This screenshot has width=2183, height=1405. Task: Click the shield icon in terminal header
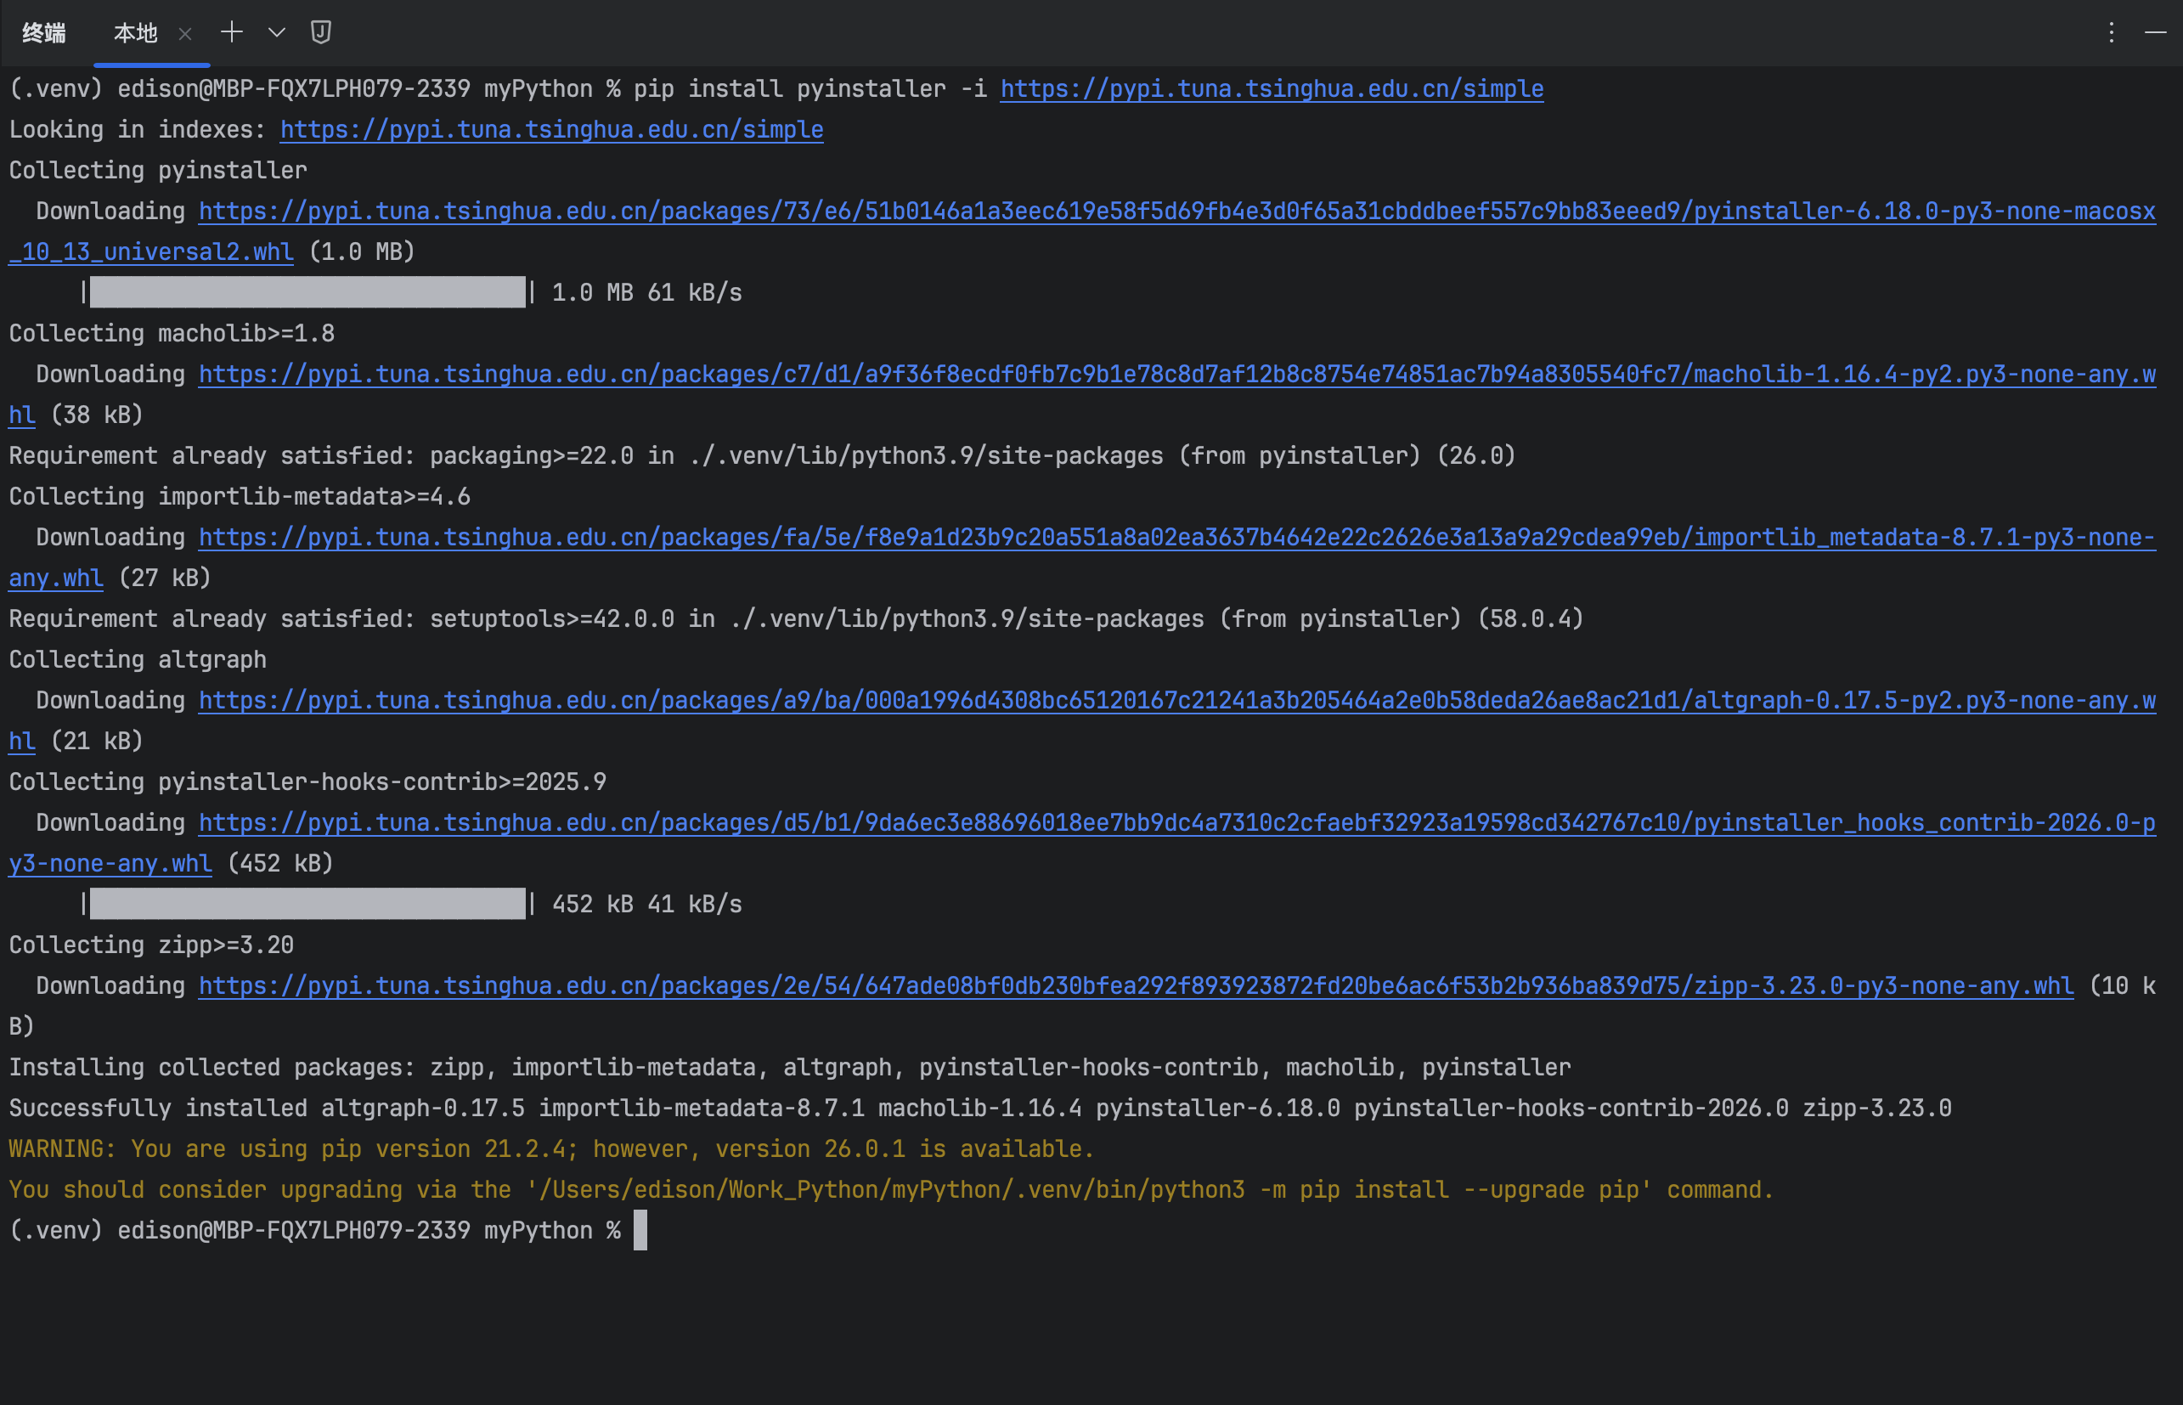coord(320,33)
